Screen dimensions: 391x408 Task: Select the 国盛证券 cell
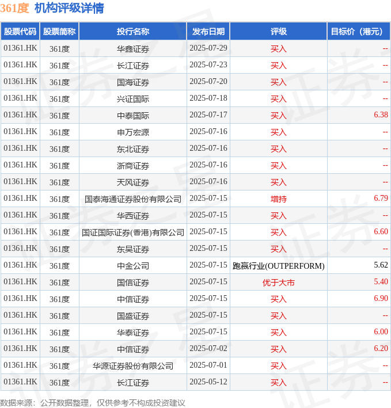(x=133, y=315)
